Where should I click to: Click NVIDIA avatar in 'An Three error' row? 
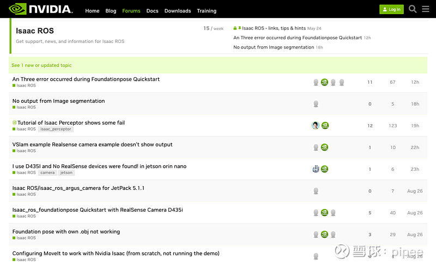(324, 82)
